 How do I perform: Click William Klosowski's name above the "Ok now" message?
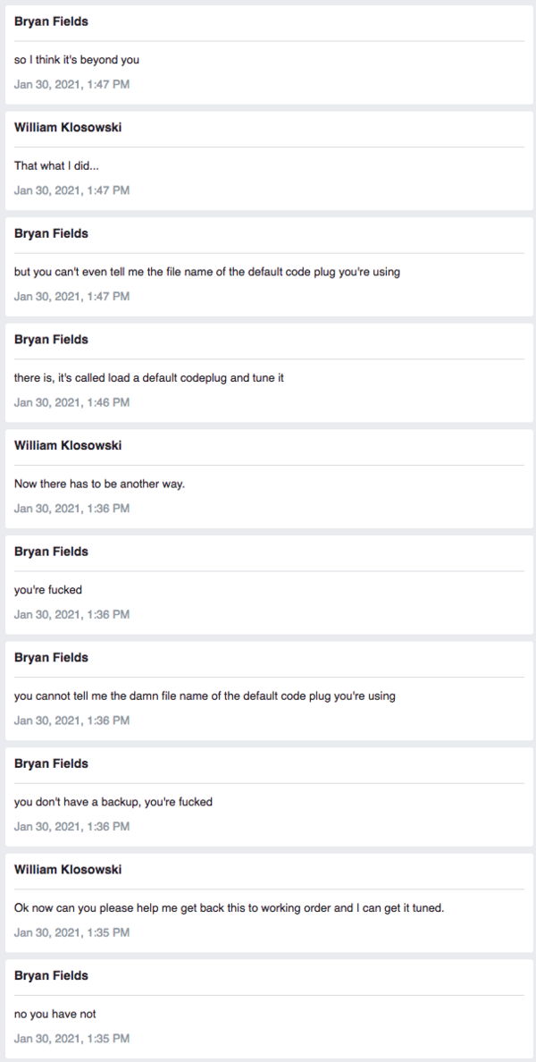coord(68,869)
